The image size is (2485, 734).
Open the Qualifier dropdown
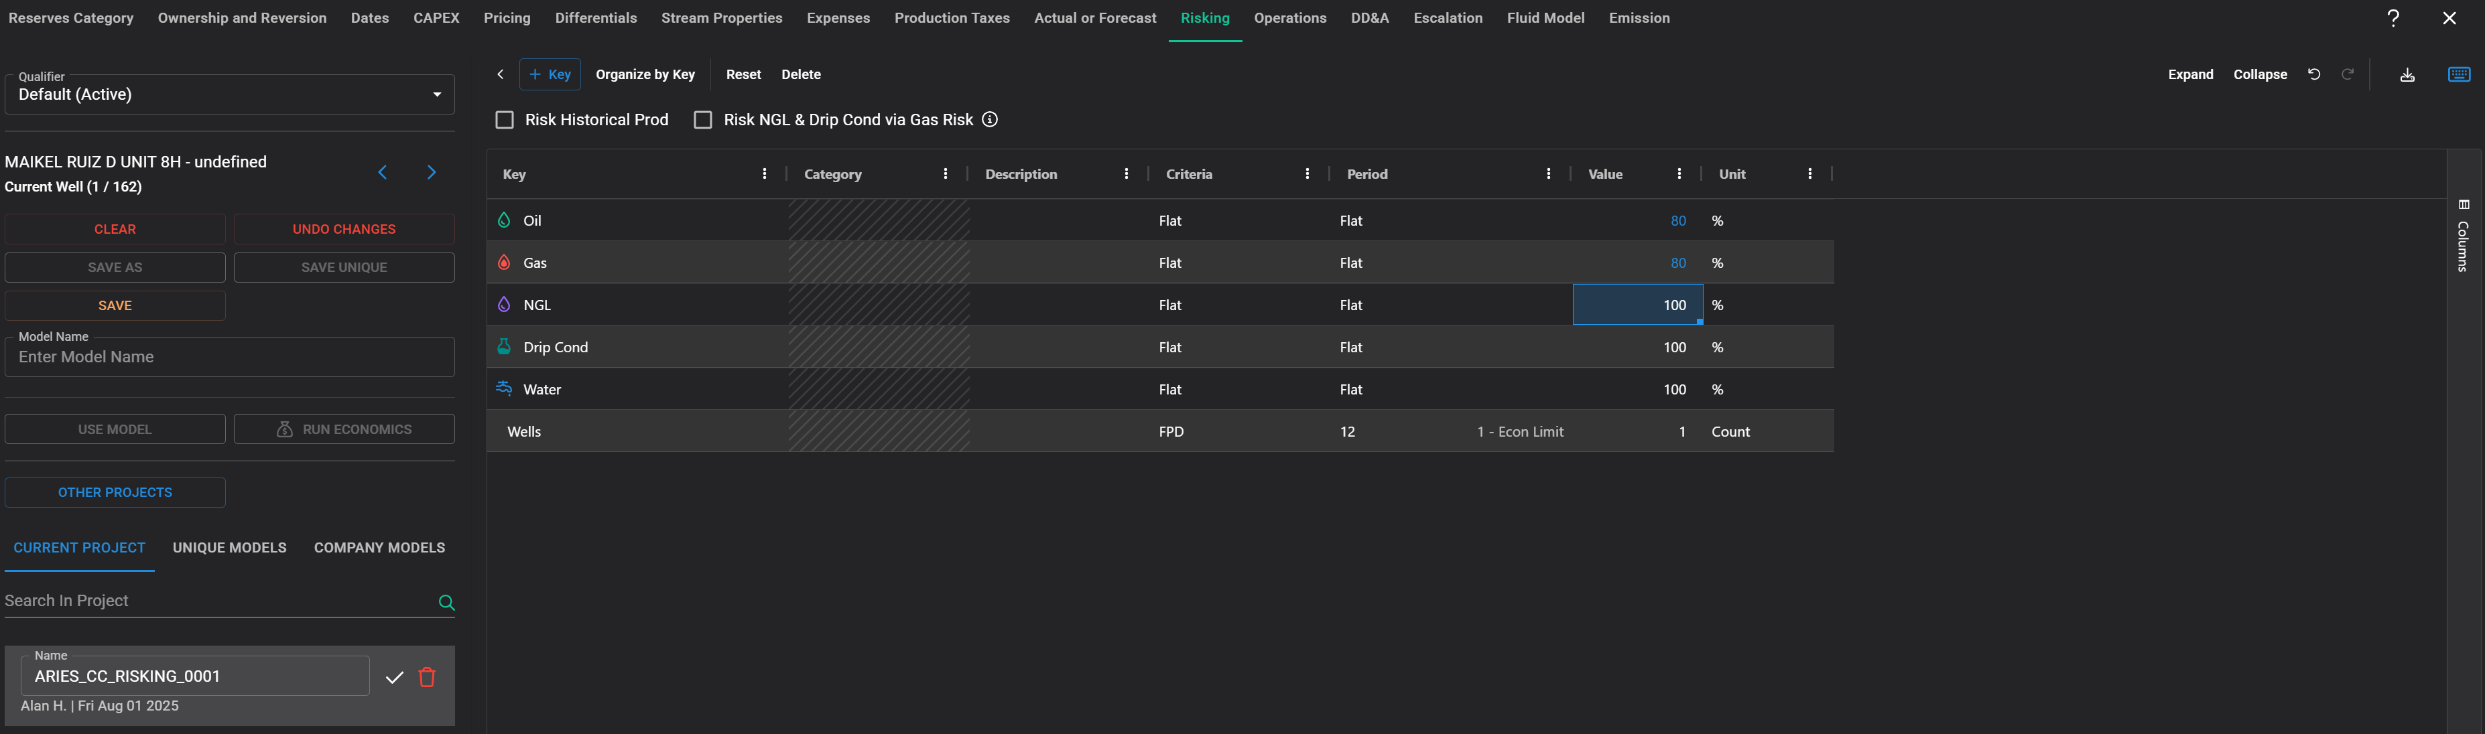(230, 94)
